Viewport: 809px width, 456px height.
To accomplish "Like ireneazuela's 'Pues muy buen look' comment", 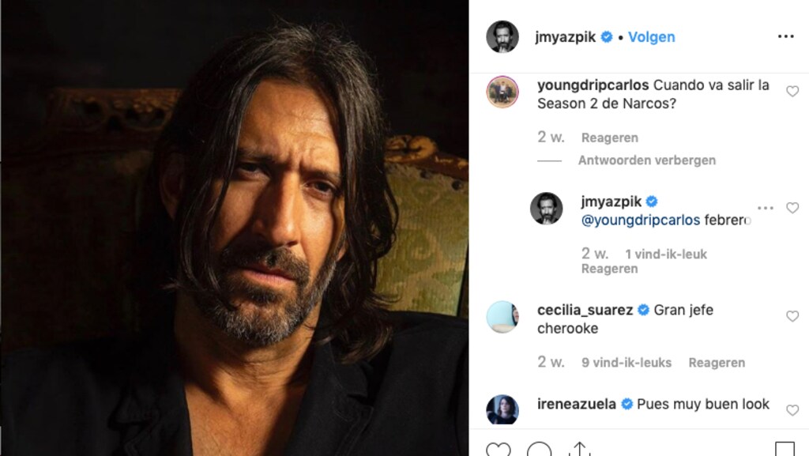I will click(x=792, y=409).
